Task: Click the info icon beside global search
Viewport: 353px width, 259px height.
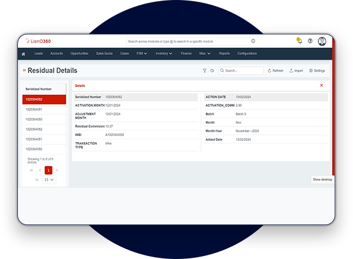Action: click(x=253, y=41)
